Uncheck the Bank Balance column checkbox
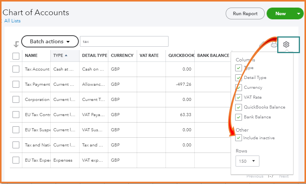 [239, 117]
